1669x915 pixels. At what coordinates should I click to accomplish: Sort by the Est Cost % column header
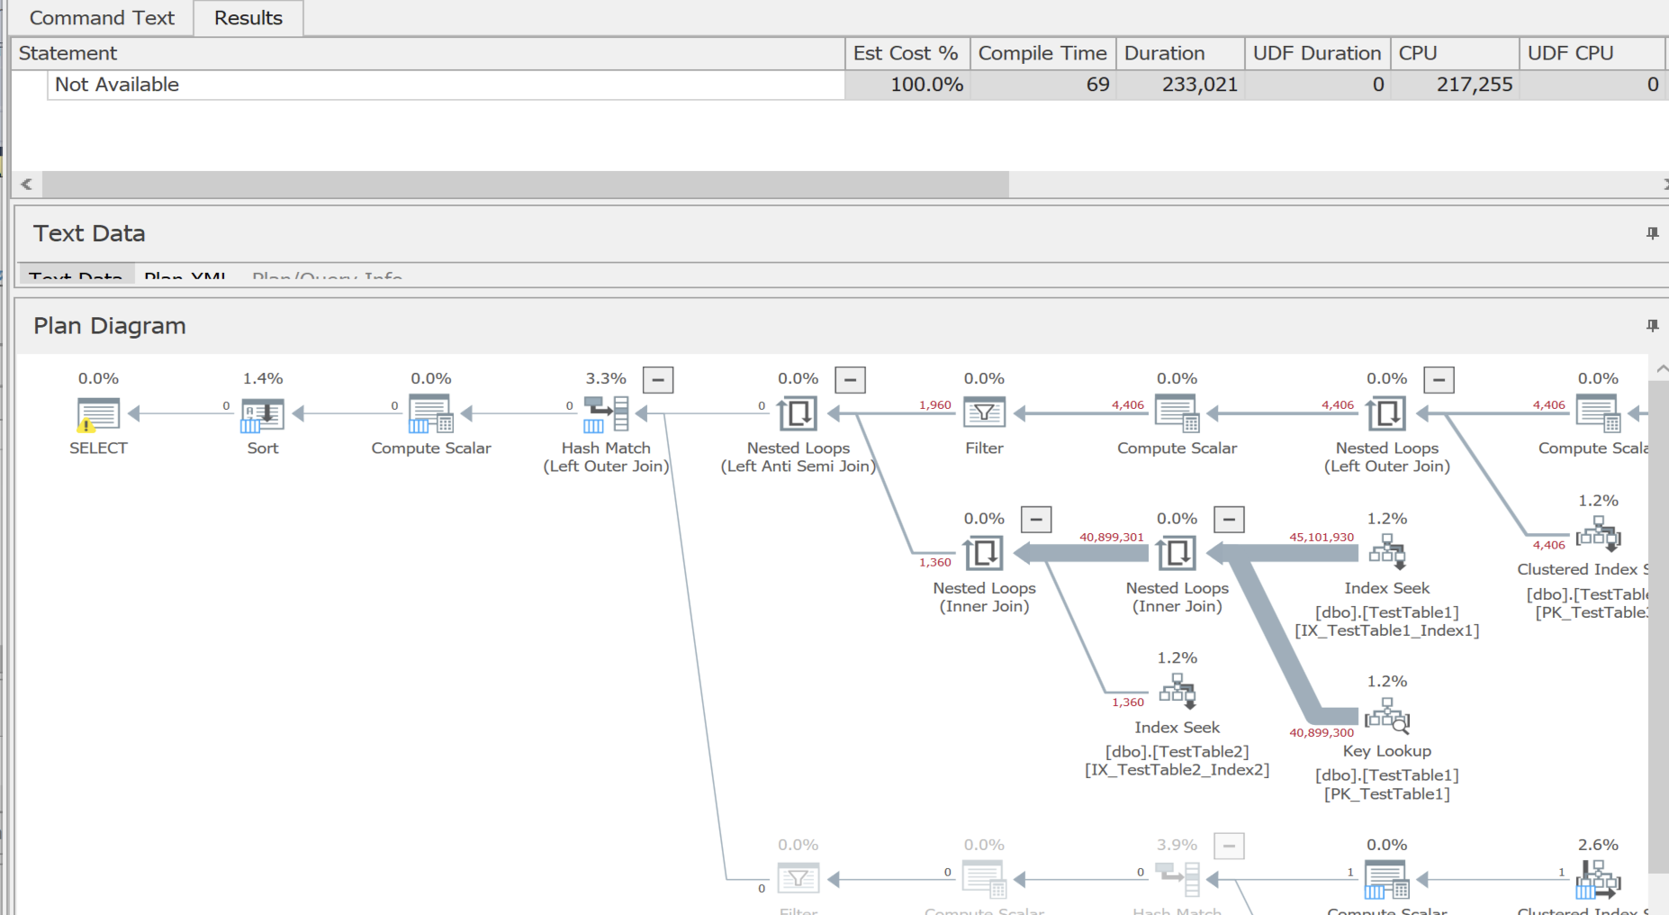(907, 53)
